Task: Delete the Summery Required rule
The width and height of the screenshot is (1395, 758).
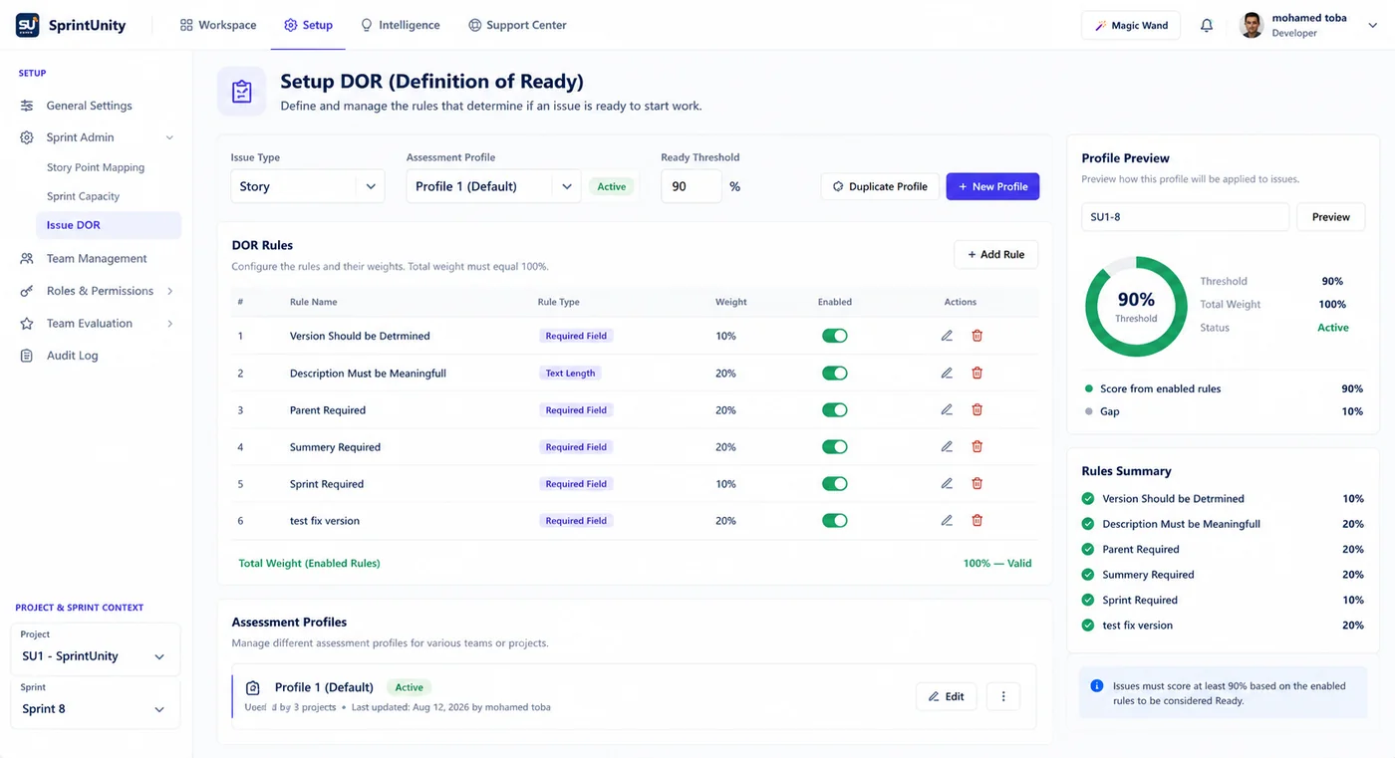Action: pyautogui.click(x=976, y=446)
